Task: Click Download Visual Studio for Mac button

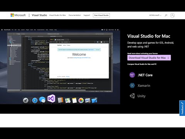Action: click(149, 58)
